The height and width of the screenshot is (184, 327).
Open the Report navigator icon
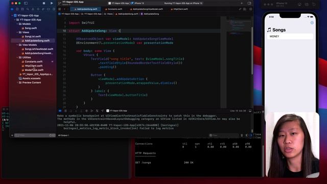click(x=54, y=9)
